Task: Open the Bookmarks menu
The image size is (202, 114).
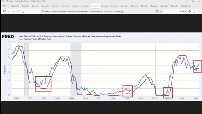Action: pos(25,1)
